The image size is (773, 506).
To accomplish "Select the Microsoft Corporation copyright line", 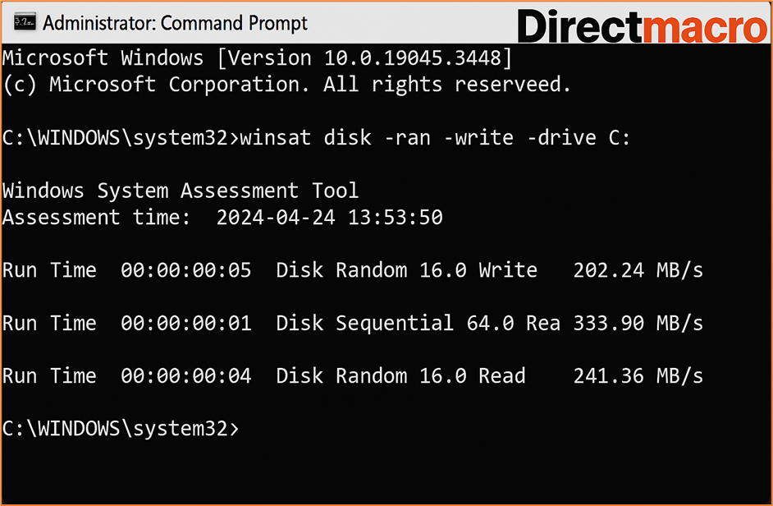I will 287,84.
